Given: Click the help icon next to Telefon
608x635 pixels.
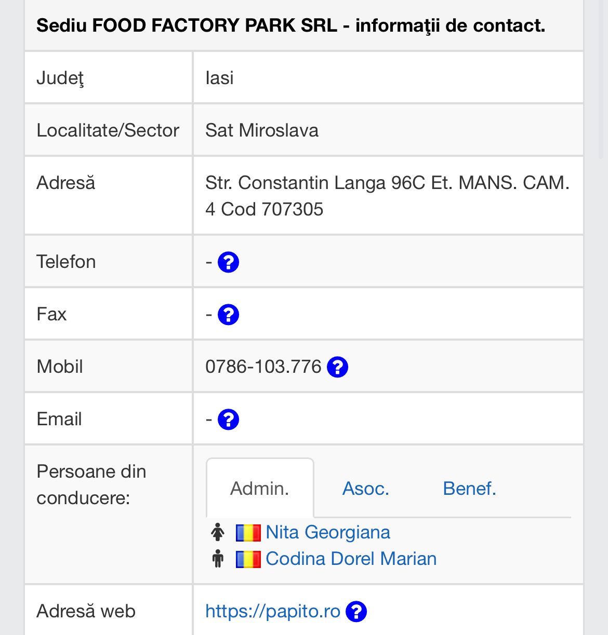Looking at the screenshot, I should point(228,262).
